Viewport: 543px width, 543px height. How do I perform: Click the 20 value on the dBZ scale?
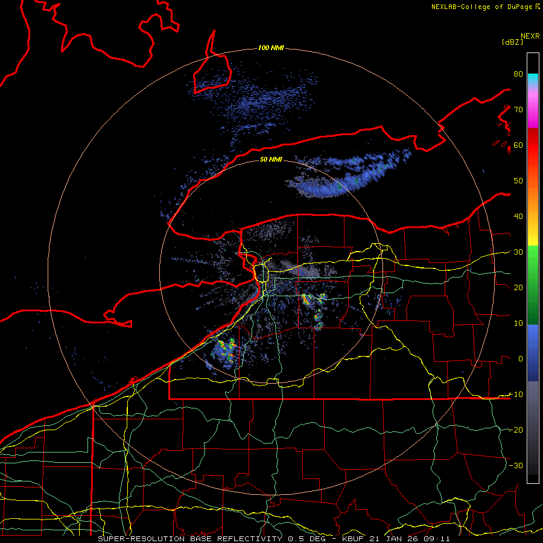click(x=518, y=287)
